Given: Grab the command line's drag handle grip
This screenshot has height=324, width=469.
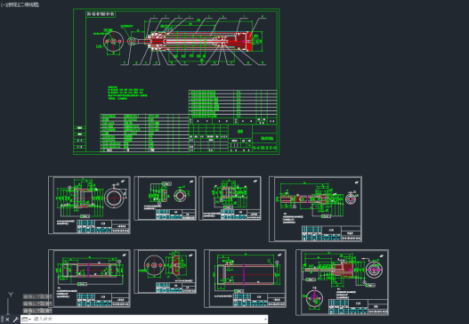Looking at the screenshot, I should point(2,320).
